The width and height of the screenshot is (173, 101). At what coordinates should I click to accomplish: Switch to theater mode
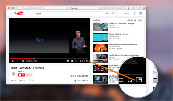77,61
